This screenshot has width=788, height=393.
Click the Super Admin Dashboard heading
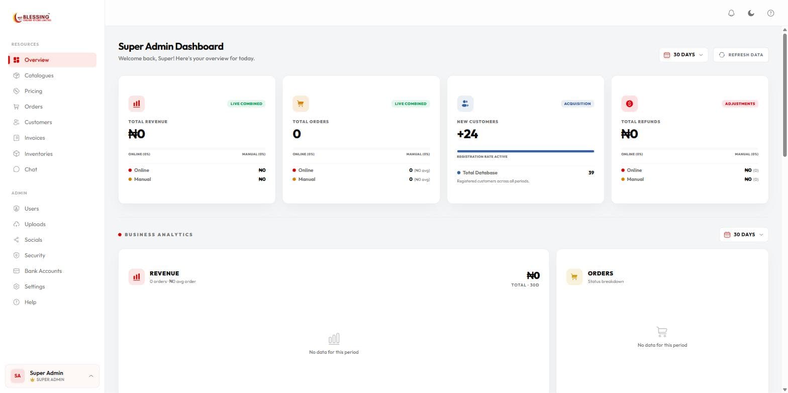(x=171, y=46)
